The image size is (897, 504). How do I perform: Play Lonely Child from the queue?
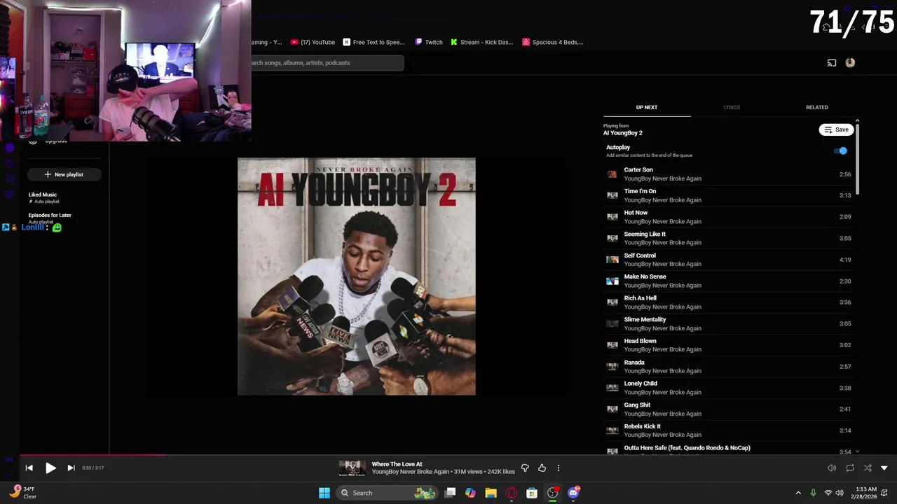(x=729, y=388)
